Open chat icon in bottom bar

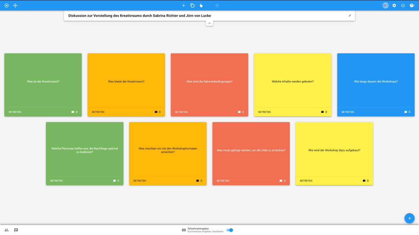pos(16,230)
